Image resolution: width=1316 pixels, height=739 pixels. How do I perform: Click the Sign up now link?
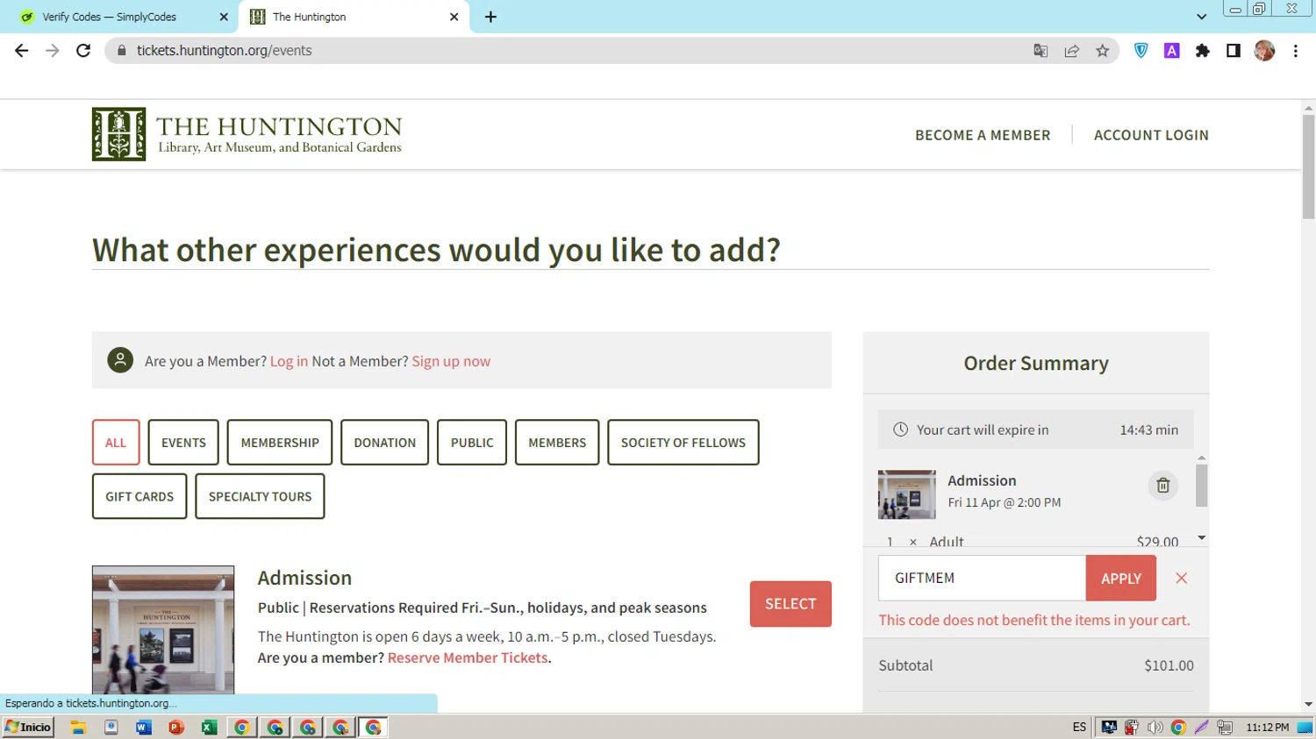pyautogui.click(x=451, y=361)
